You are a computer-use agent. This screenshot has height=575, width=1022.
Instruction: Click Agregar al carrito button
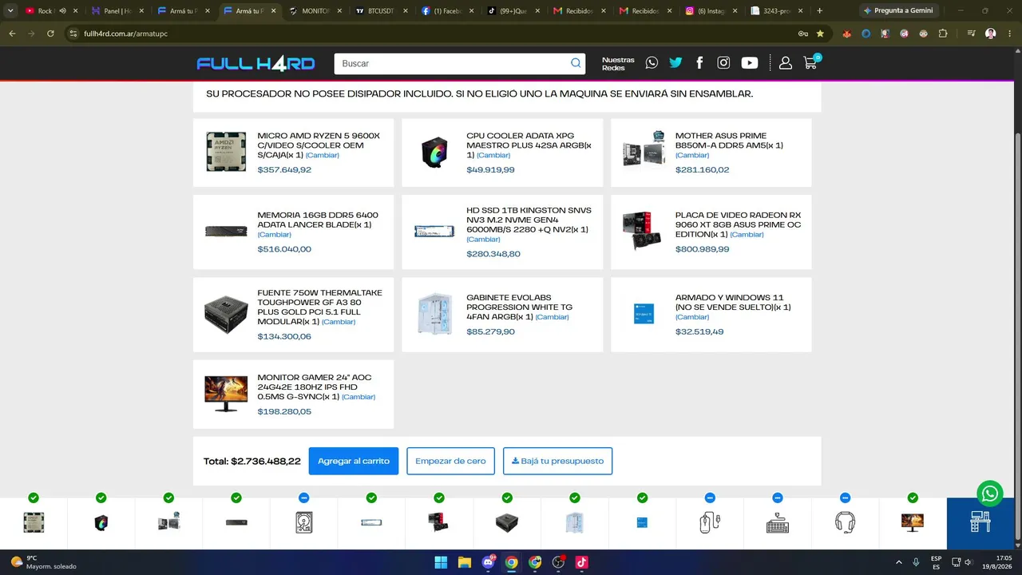click(x=354, y=461)
